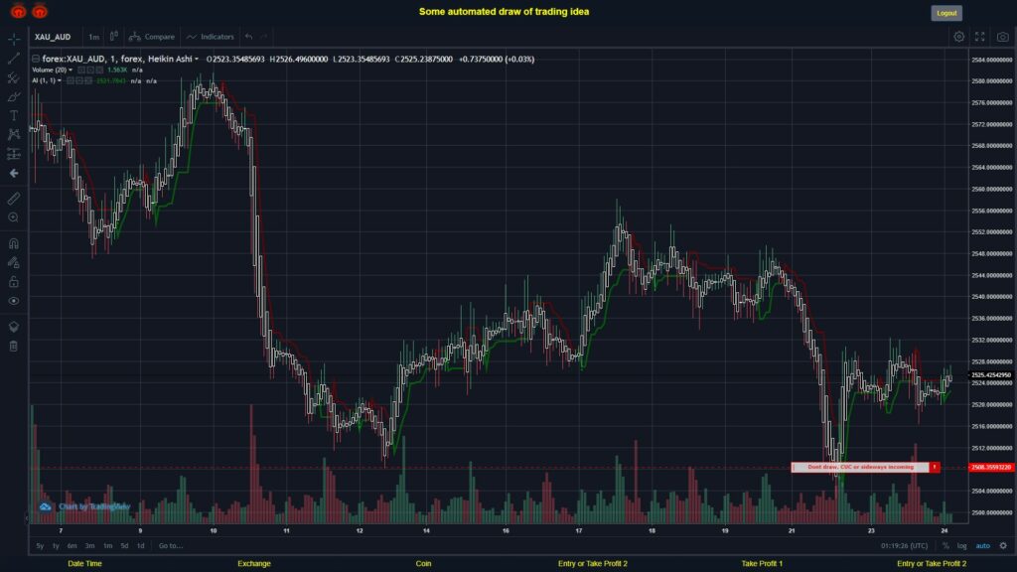This screenshot has height=572, width=1017.
Task: Click the red exclamation alert icon
Action: [935, 467]
